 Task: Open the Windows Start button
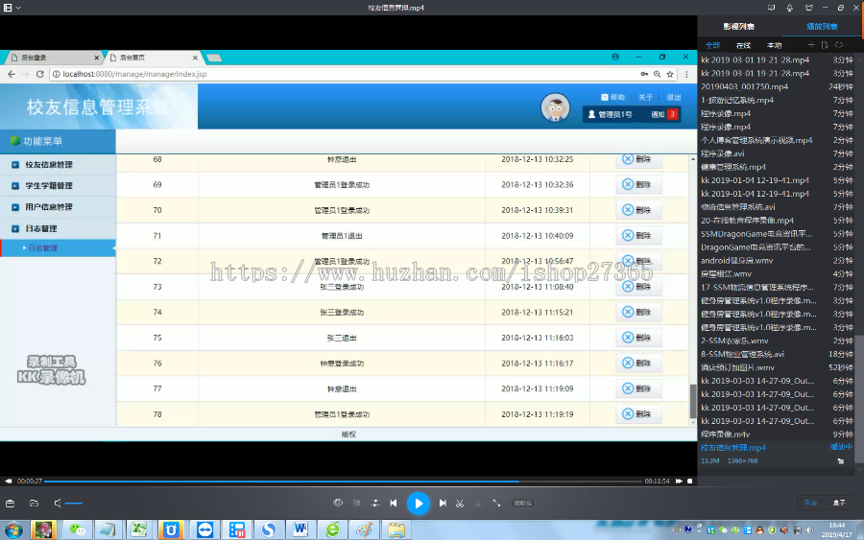pyautogui.click(x=13, y=530)
